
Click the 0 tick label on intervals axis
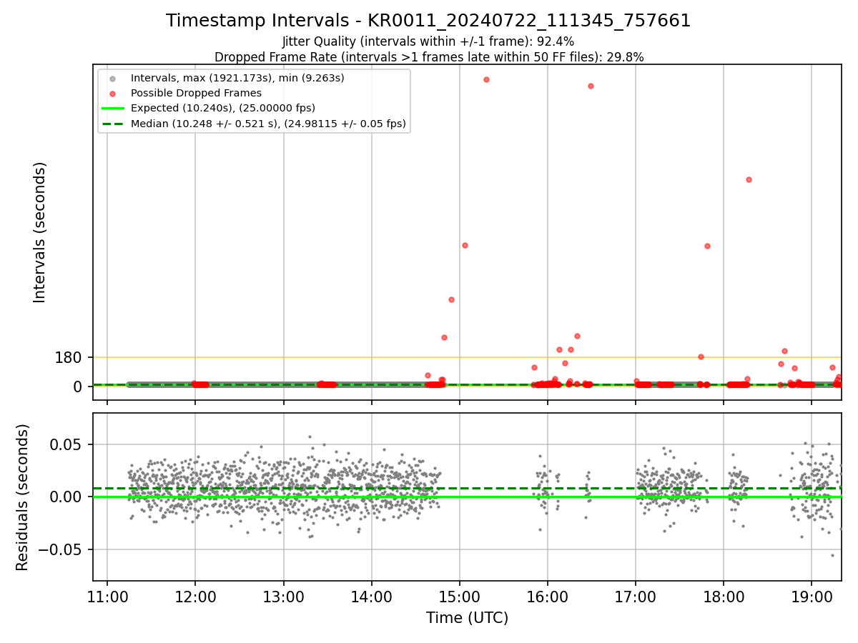pyautogui.click(x=78, y=387)
